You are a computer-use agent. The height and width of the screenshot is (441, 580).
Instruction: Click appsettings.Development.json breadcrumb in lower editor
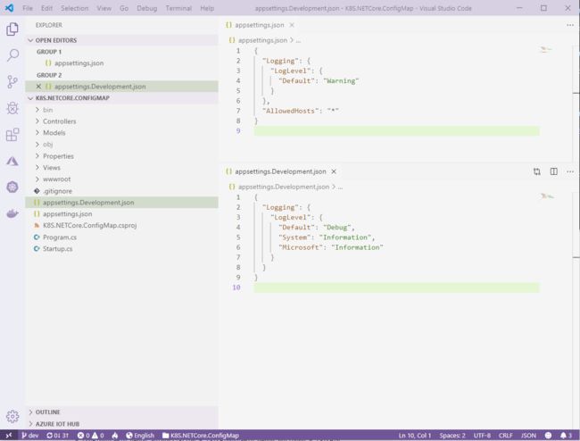coord(279,187)
